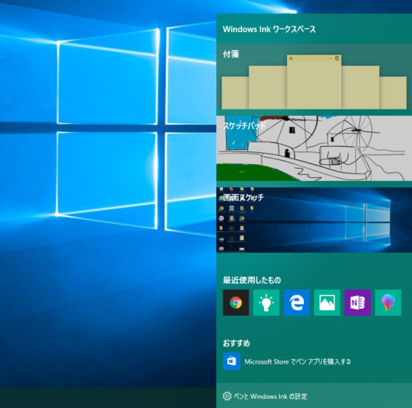
Task: Open the Photos app tile
Action: [x=327, y=302]
